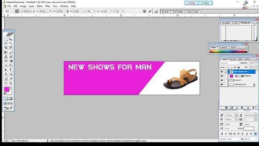The width and height of the screenshot is (259, 146).
Task: Select the Crop tool
Action: 6,47
